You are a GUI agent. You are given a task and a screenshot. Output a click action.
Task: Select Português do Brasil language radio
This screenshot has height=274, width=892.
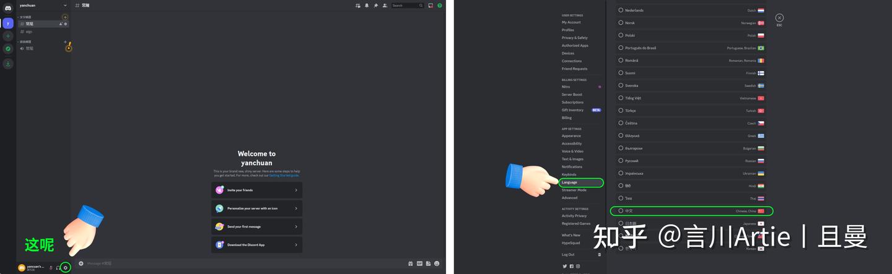coord(621,48)
